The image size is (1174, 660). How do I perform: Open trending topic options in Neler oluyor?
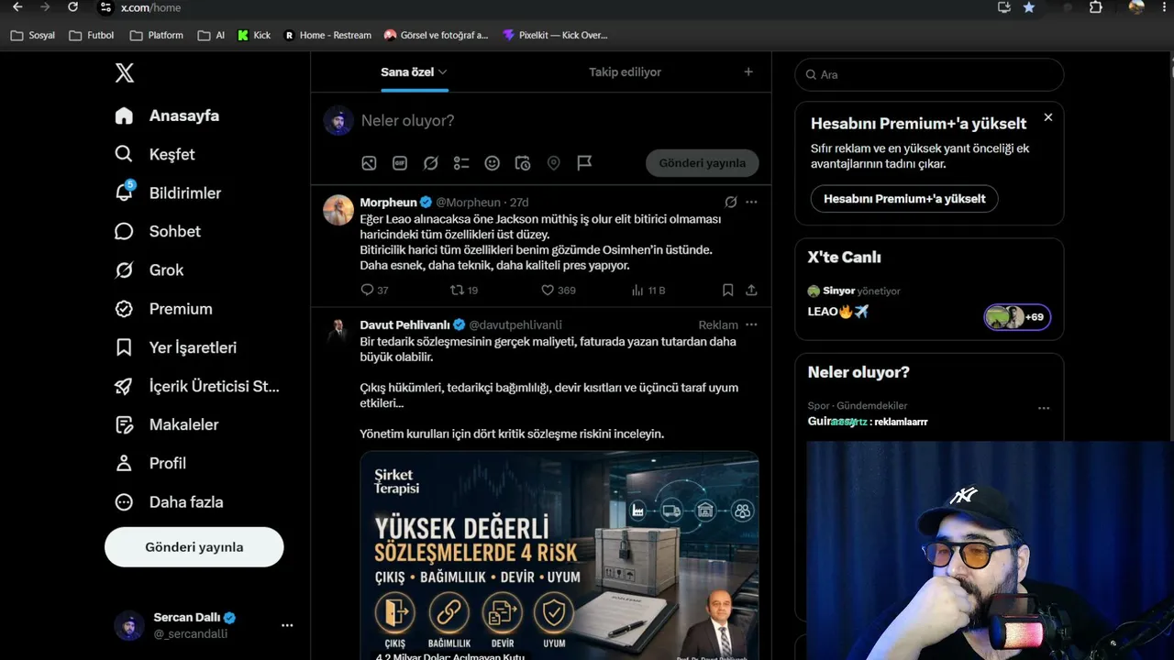point(1044,408)
